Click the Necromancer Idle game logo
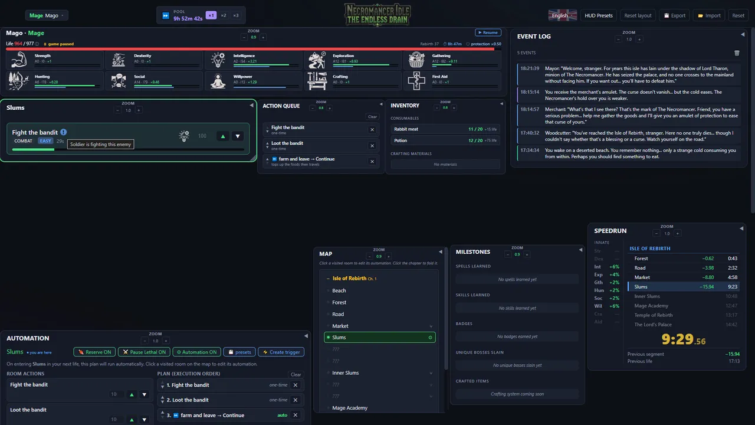Viewport: 755px width, 425px height. click(377, 14)
